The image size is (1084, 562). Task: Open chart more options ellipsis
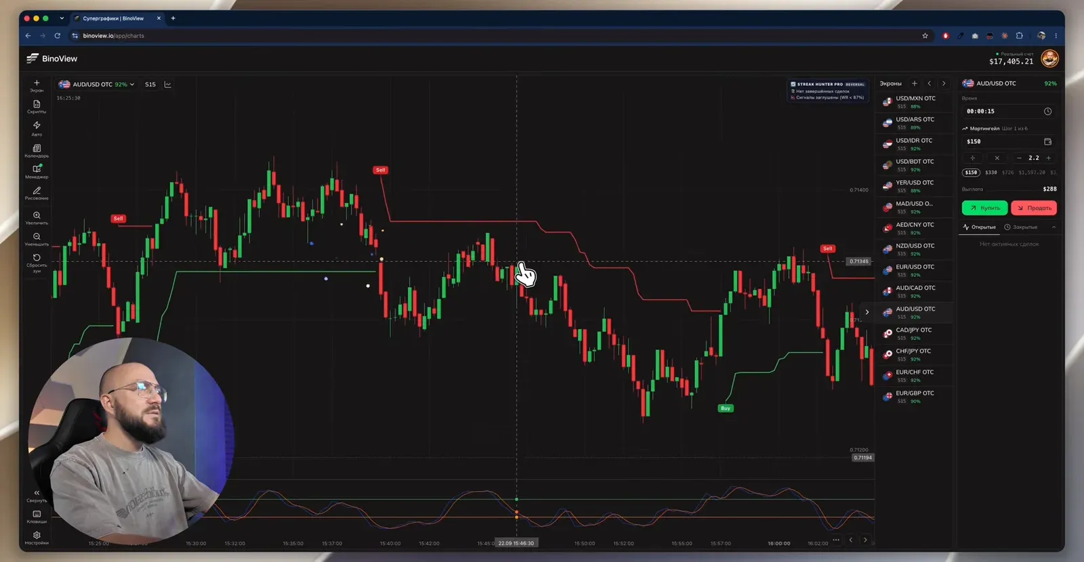(836, 540)
